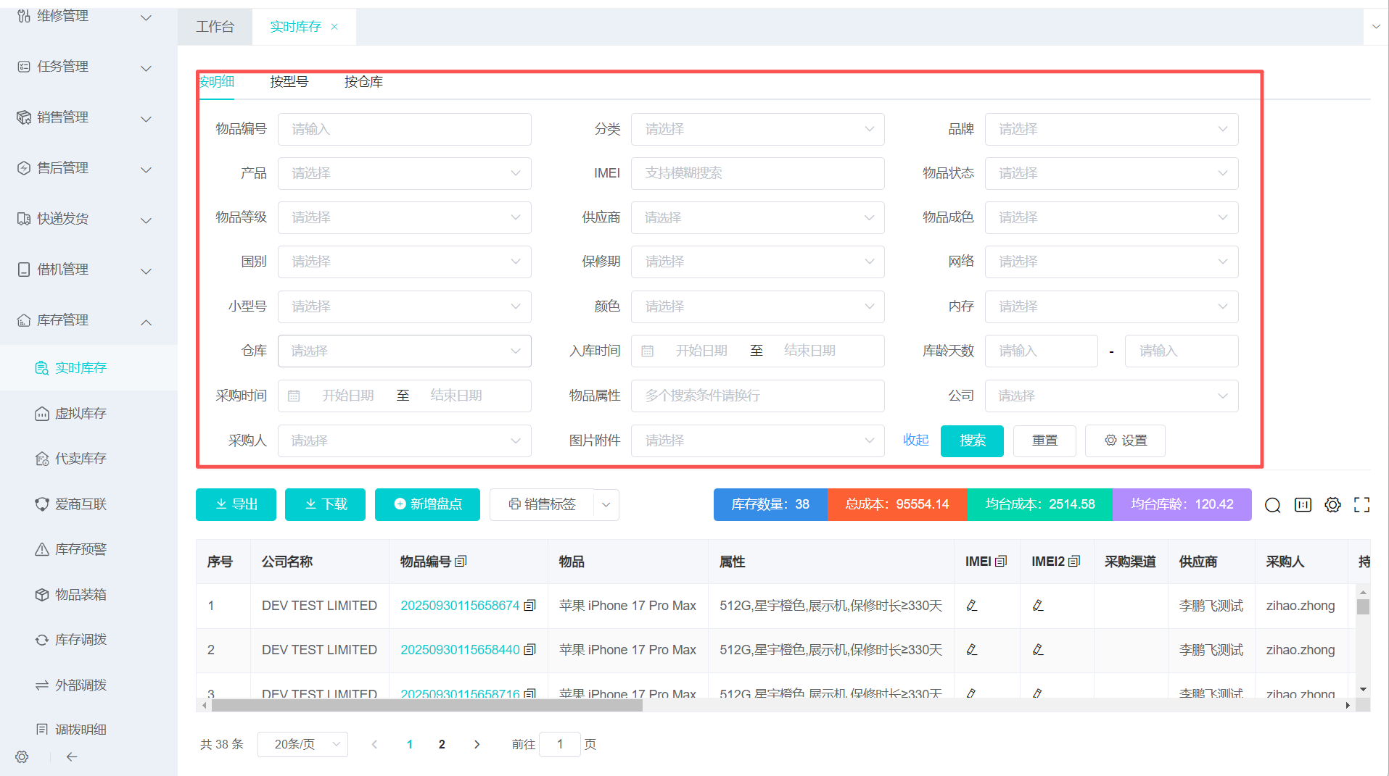Open the 销售标签 dropdown arrow
Screen dimensions: 1389x776
coord(606,504)
